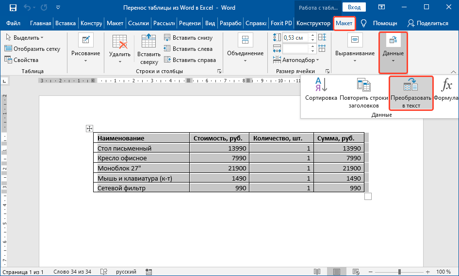Click the table move handle icon
The height and width of the screenshot is (276, 459).
click(89, 128)
